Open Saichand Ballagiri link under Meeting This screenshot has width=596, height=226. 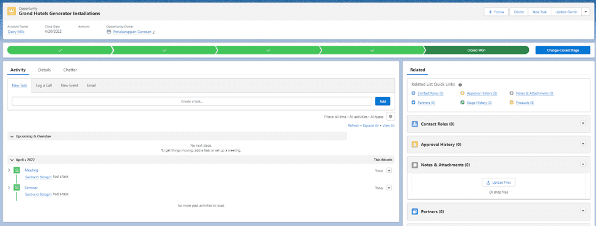click(x=39, y=177)
